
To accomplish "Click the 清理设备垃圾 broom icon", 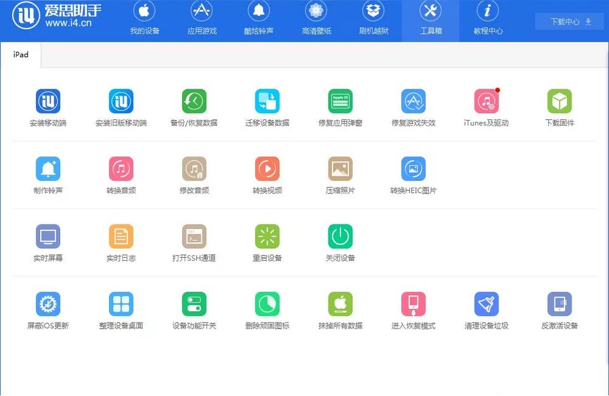I will [x=486, y=305].
